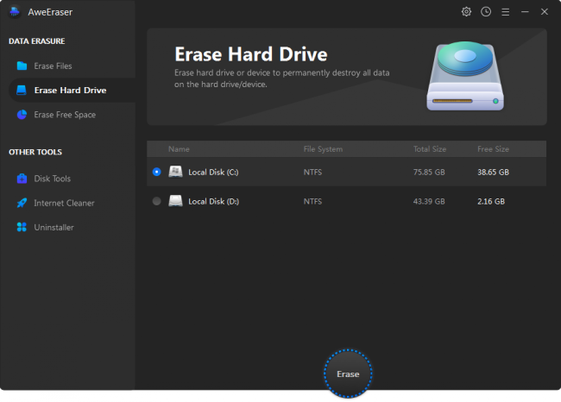Click the Free Size column header
Screen dimensions: 561x402
[493, 149]
